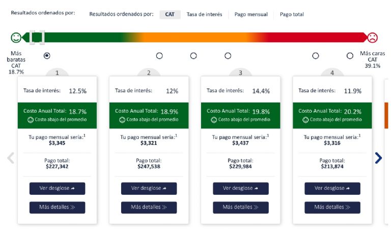Click the green happy face icon
The width and height of the screenshot is (391, 237).
click(16, 38)
